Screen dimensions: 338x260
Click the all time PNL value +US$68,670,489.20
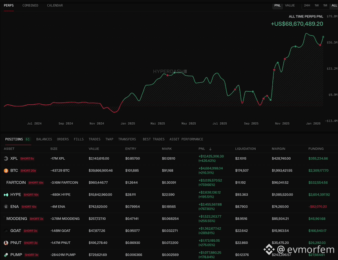(297, 24)
